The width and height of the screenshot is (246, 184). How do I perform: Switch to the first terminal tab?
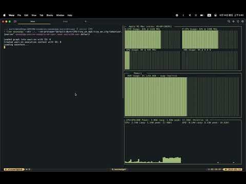pyautogui.click(x=33, y=21)
